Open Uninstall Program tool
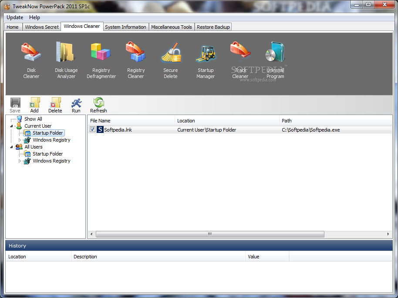Image resolution: width=398 pixels, height=298 pixels. pyautogui.click(x=275, y=61)
